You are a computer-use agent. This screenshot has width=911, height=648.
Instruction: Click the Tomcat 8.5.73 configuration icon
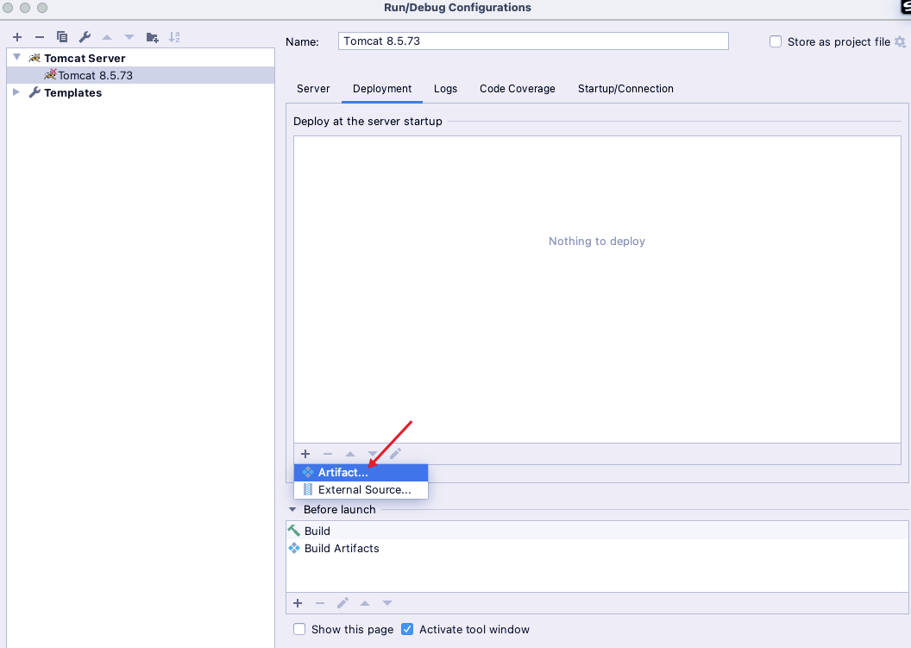[x=51, y=74]
